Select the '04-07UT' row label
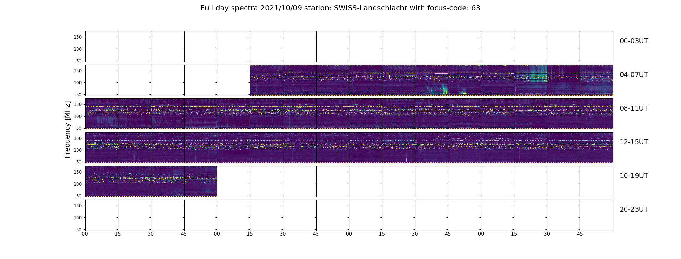This screenshot has width=681, height=259. click(634, 75)
